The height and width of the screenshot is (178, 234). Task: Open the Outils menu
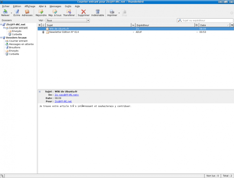68,6
